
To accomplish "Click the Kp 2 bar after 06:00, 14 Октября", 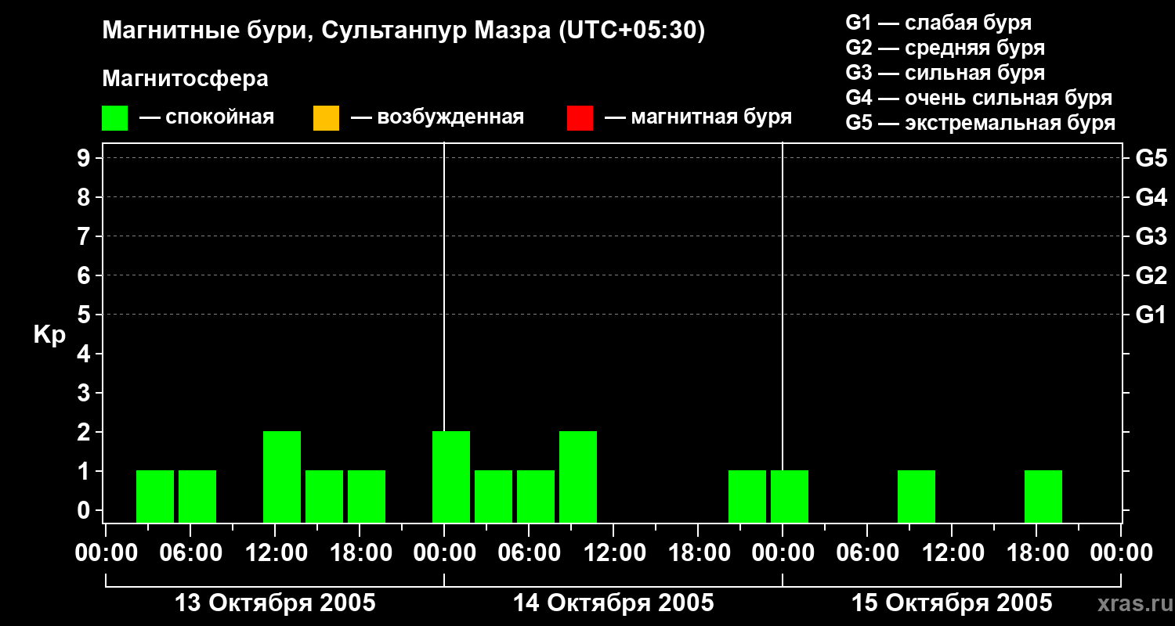I will [x=578, y=477].
